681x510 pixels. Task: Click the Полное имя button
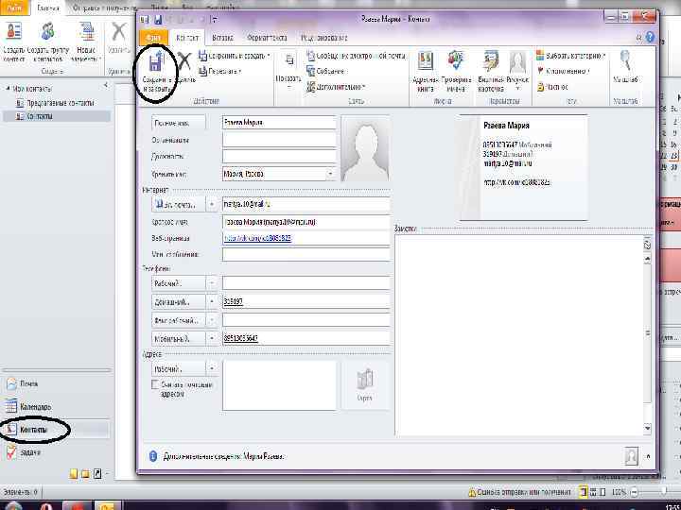[x=178, y=123]
